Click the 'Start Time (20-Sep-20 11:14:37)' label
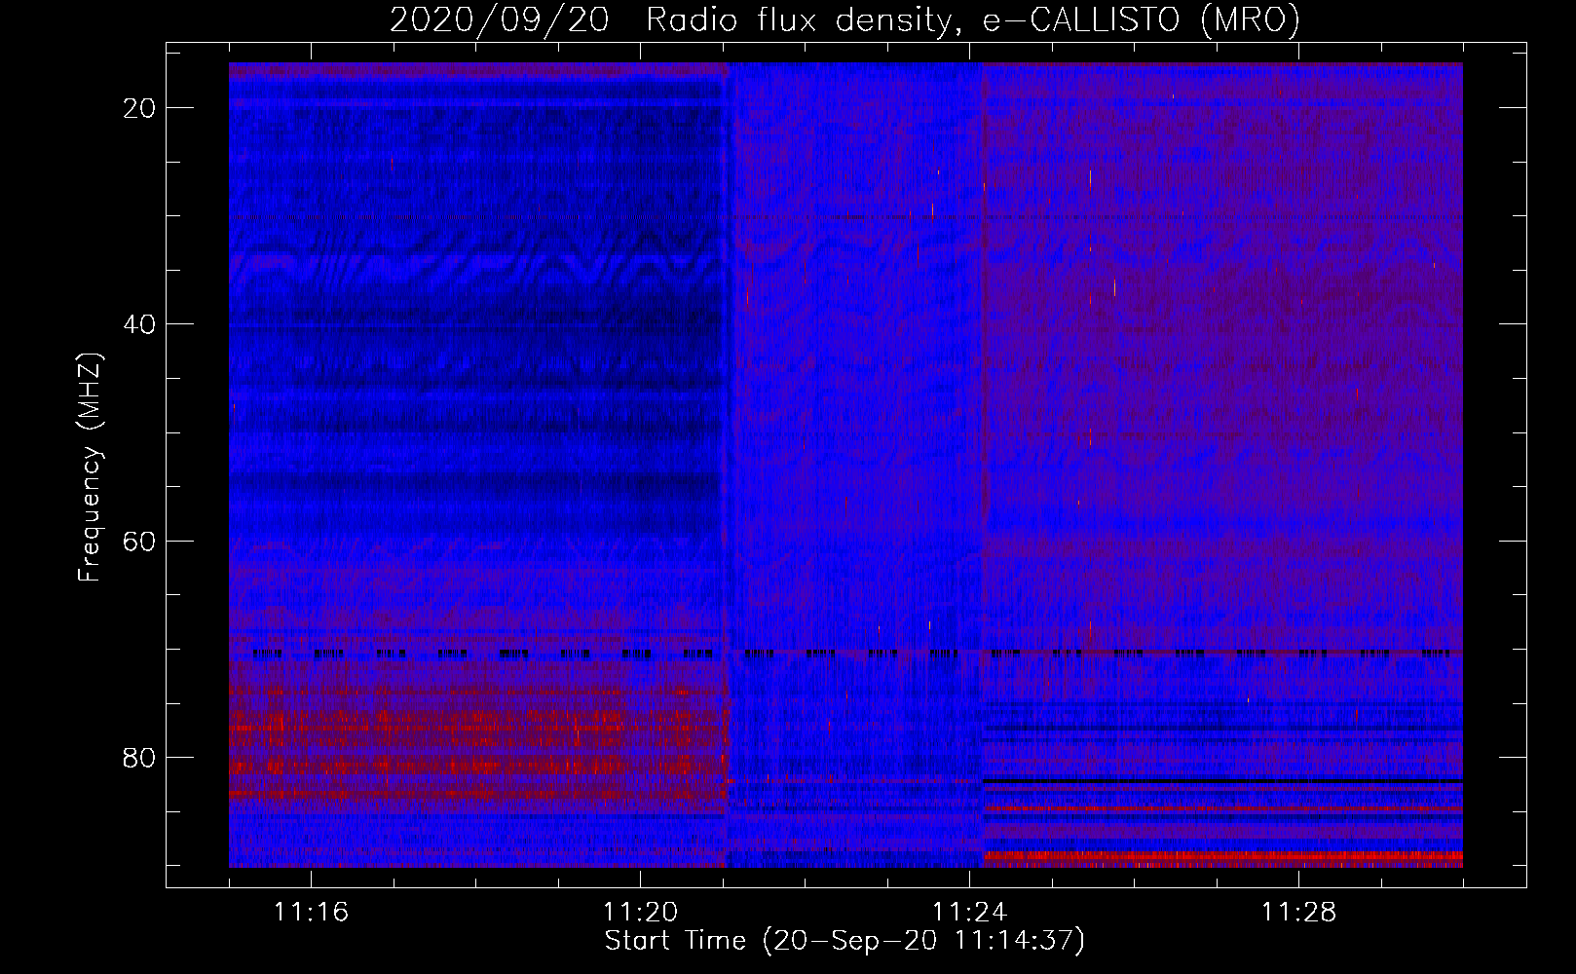 tap(844, 941)
